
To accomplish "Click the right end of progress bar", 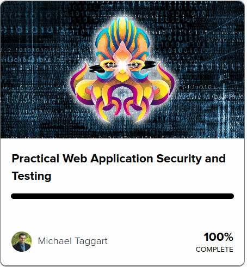I will point(232,196).
